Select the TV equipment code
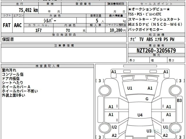The width and height of the screenshot is (186, 139). pyautogui.click(x=141, y=39)
